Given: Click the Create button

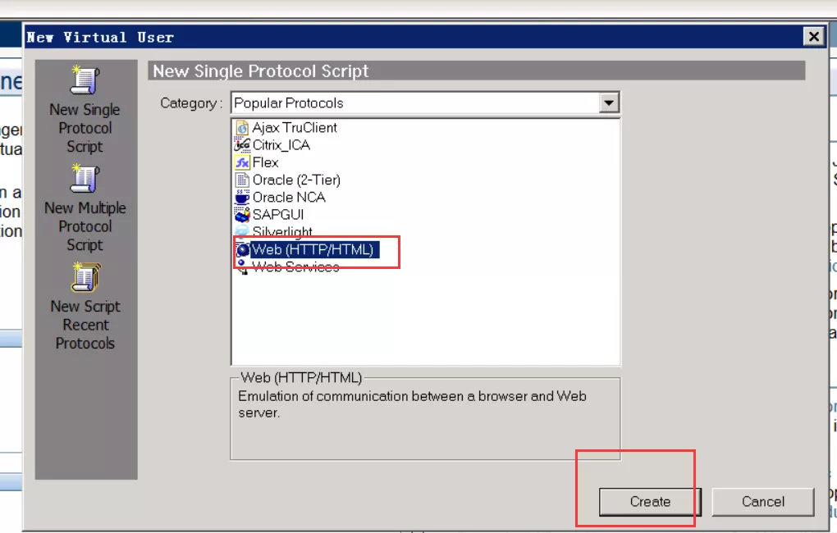Looking at the screenshot, I should click(x=649, y=502).
